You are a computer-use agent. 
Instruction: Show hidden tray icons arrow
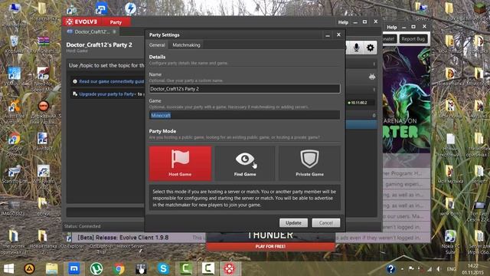[x=402, y=269]
